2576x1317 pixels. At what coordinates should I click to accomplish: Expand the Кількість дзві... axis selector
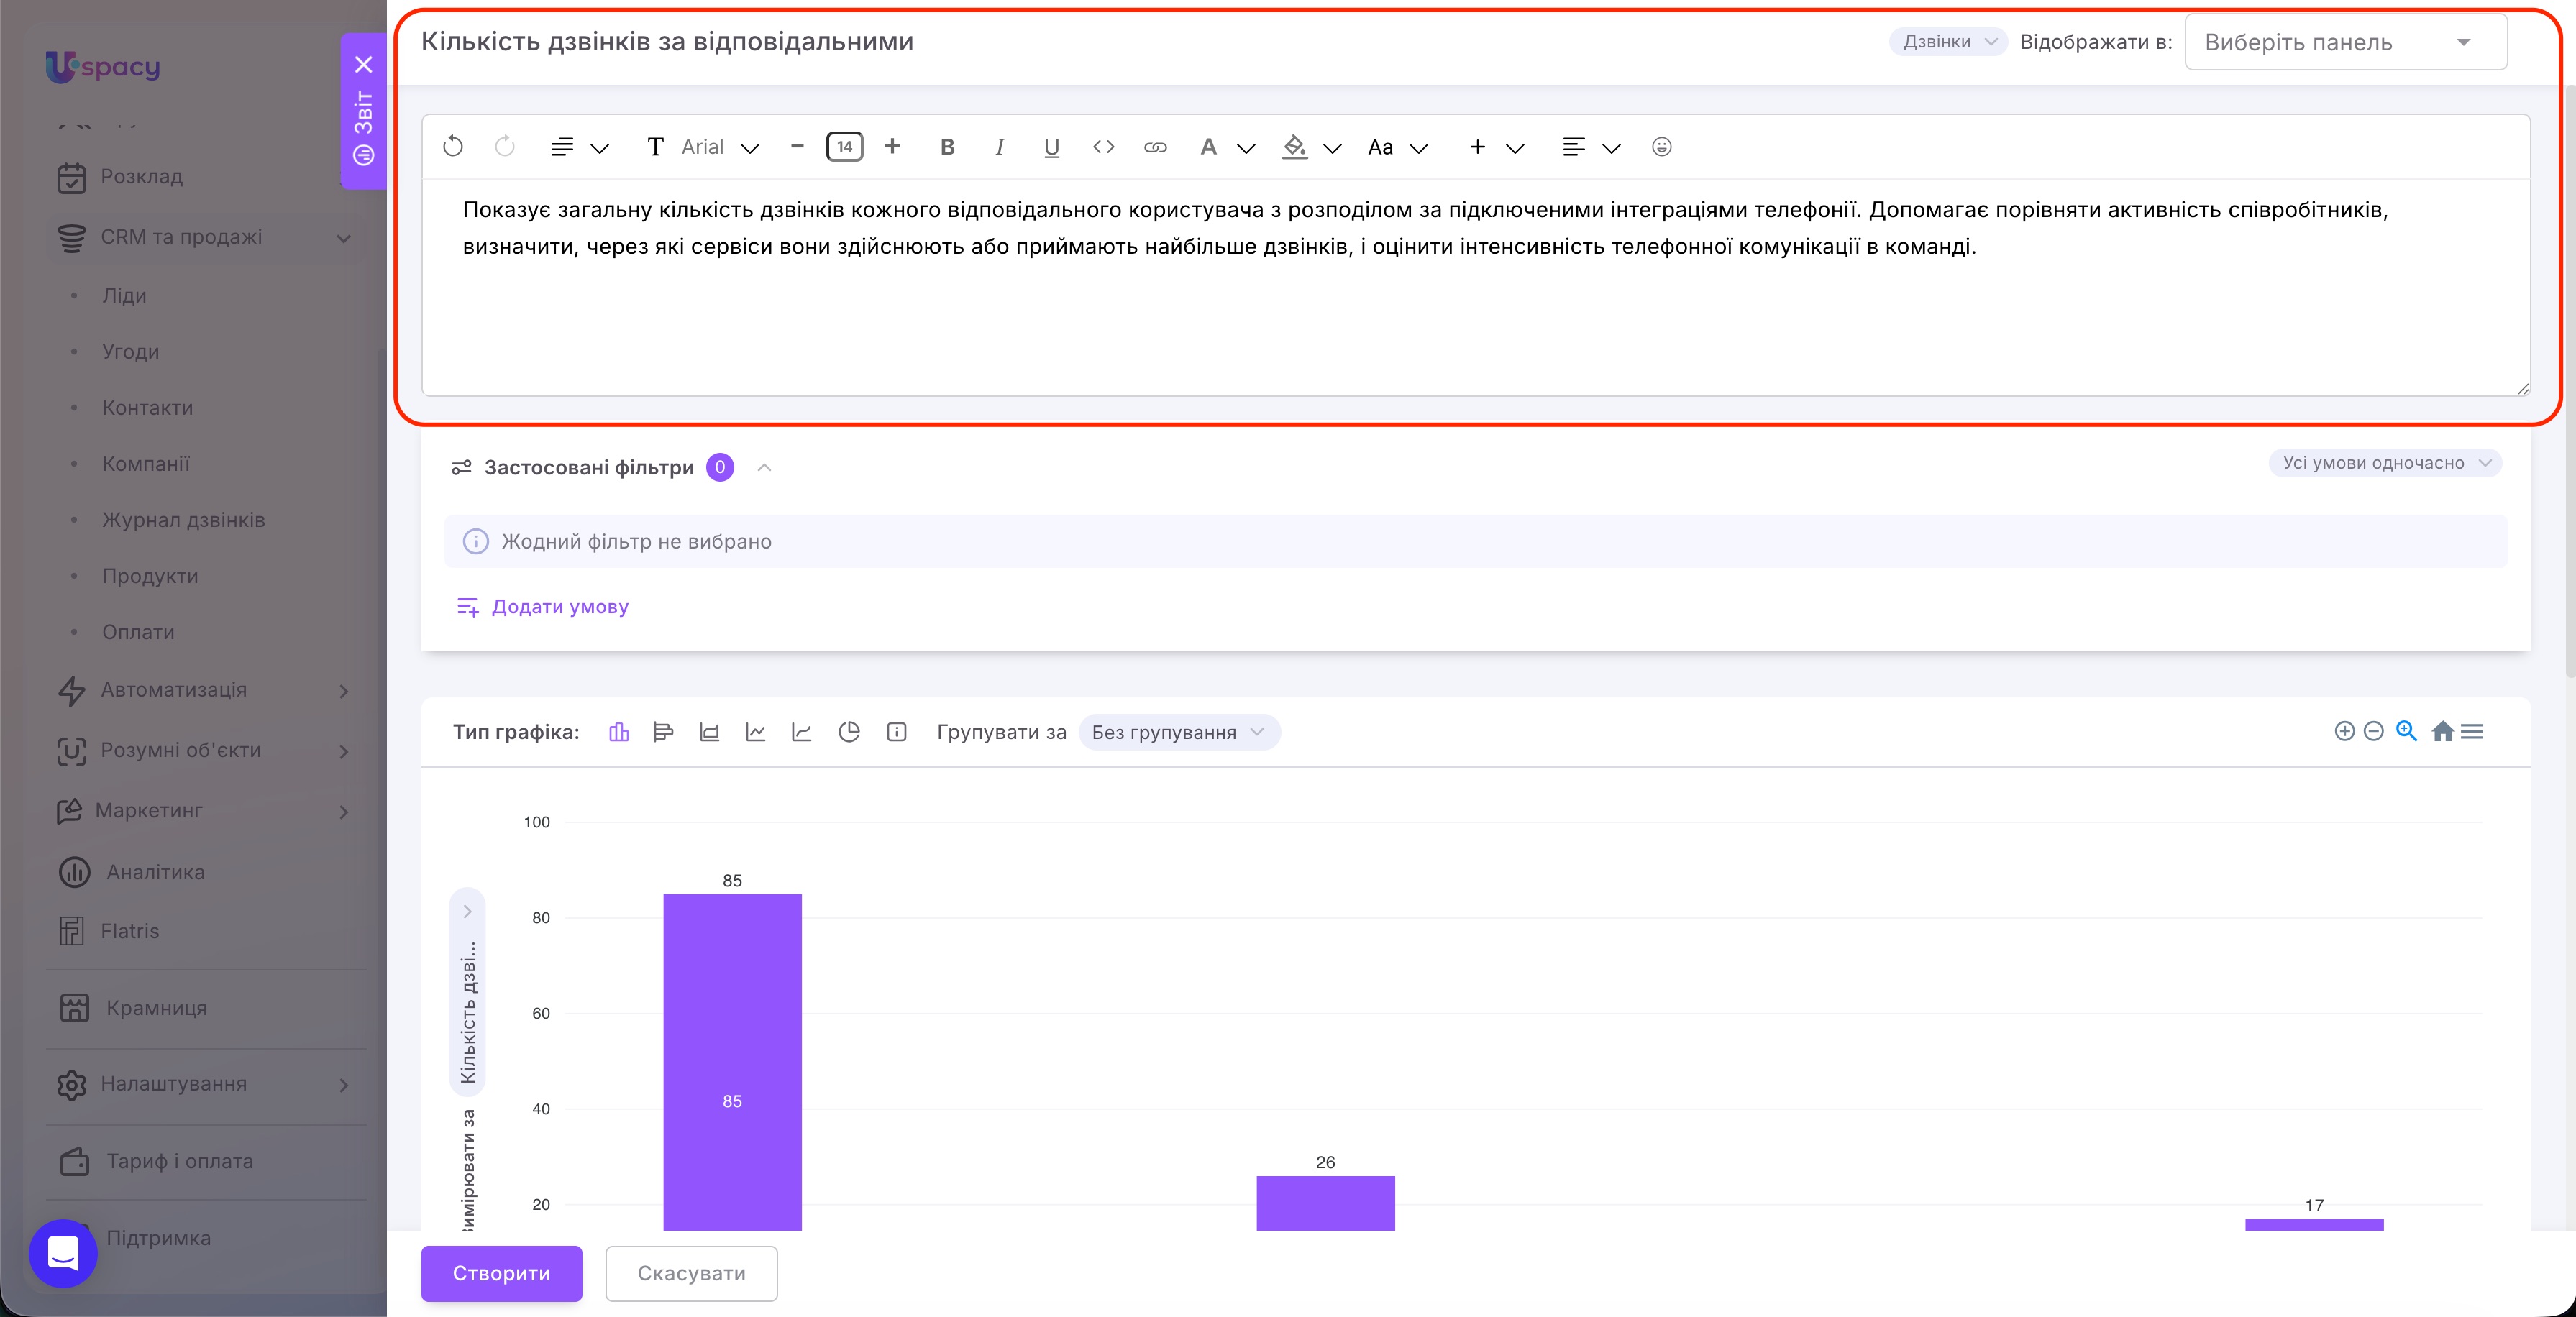pyautogui.click(x=467, y=991)
